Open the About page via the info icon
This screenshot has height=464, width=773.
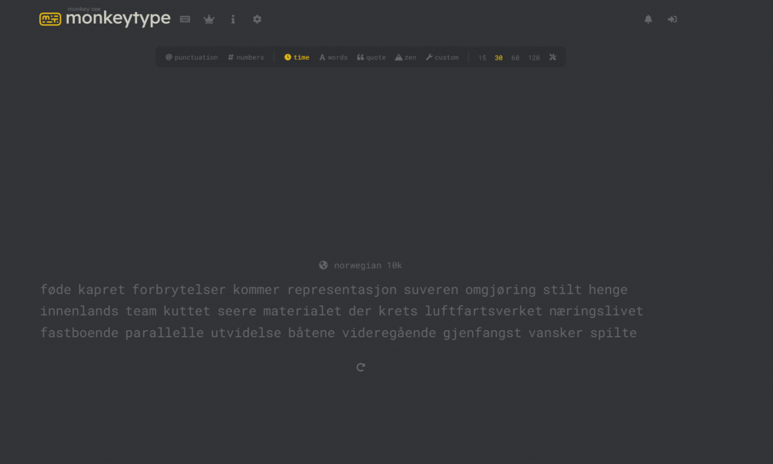[233, 19]
